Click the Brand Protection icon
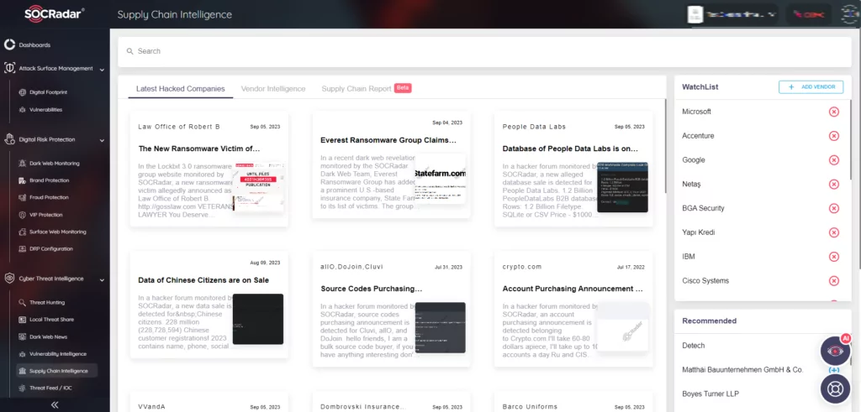Viewport: 861px width, 412px height. (x=23, y=180)
